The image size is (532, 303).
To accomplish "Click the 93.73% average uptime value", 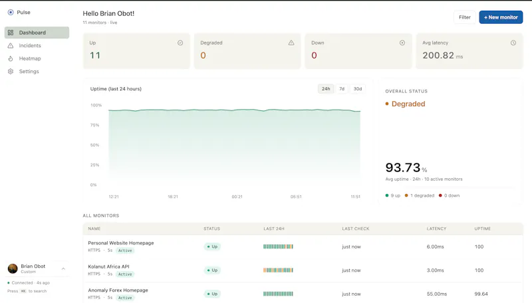I will pos(406,167).
